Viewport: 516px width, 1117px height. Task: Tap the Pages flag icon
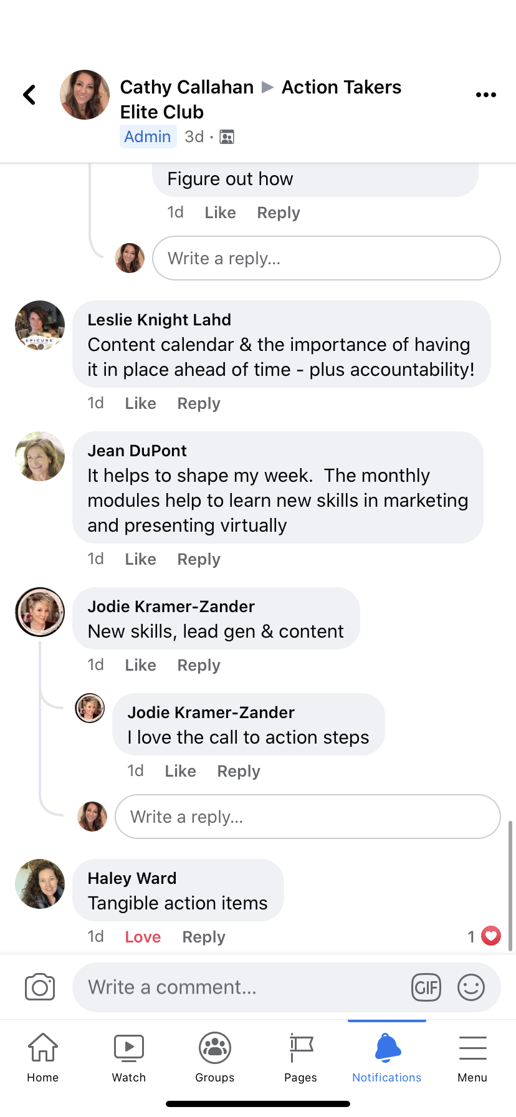301,1049
